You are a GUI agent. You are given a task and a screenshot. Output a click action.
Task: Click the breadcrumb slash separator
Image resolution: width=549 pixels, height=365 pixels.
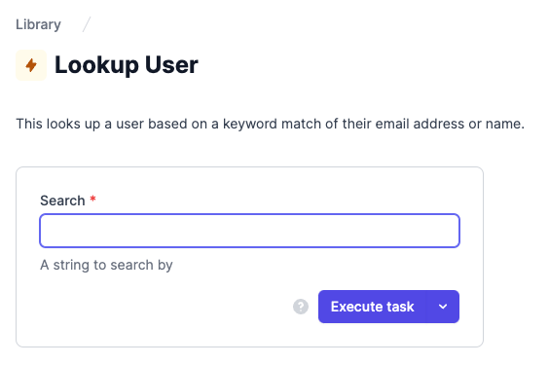[x=87, y=24]
